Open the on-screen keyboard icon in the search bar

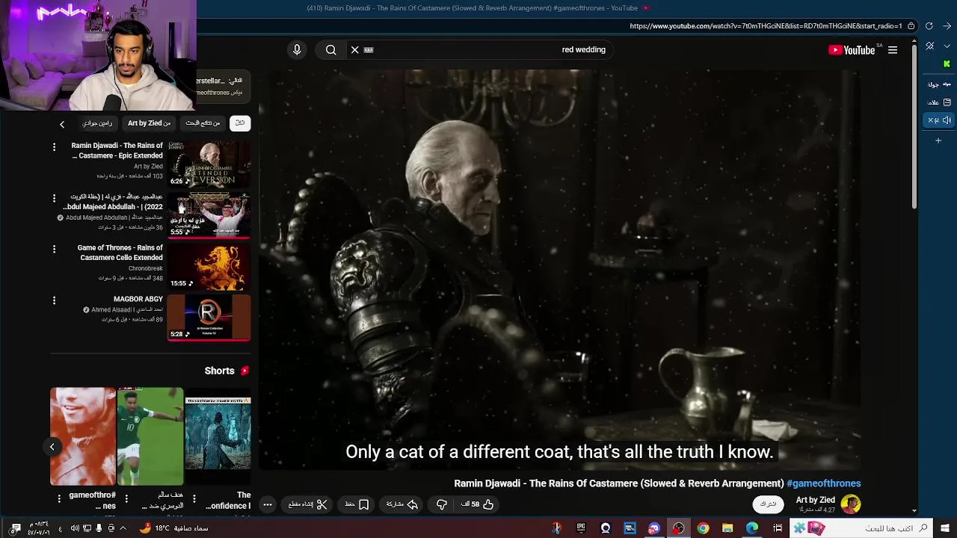tap(368, 50)
